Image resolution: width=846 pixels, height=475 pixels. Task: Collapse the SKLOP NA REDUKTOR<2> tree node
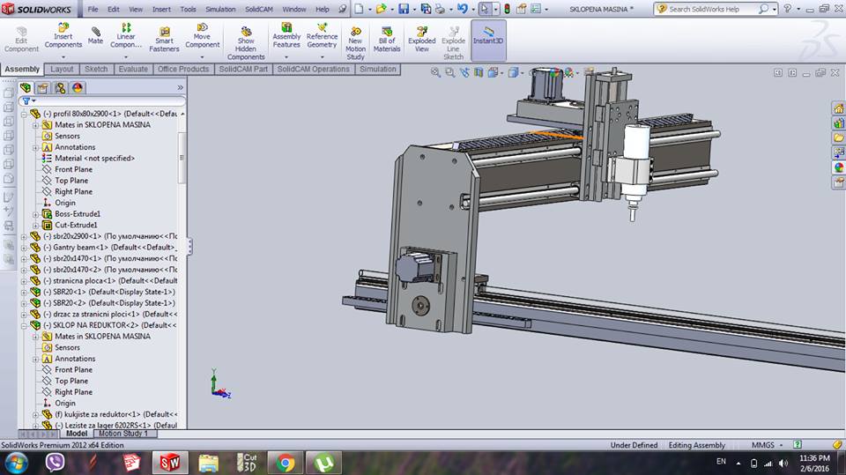point(25,325)
